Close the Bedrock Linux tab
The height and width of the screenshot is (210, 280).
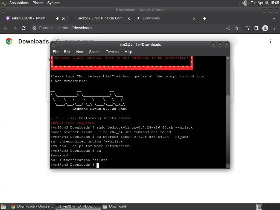(x=129, y=18)
